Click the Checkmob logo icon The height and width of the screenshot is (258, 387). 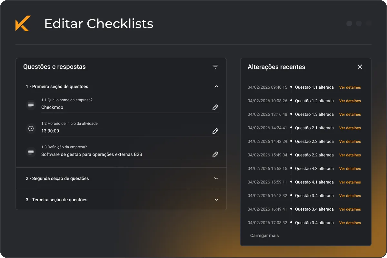pos(23,24)
